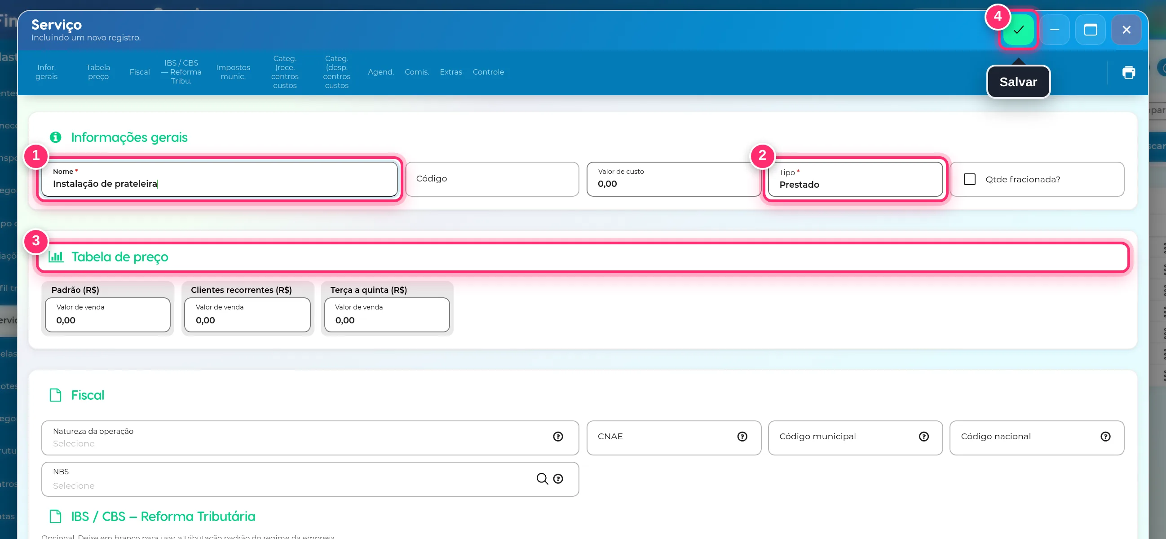Click the CNAE input field
Viewport: 1166px width, 539px height.
[x=674, y=437]
